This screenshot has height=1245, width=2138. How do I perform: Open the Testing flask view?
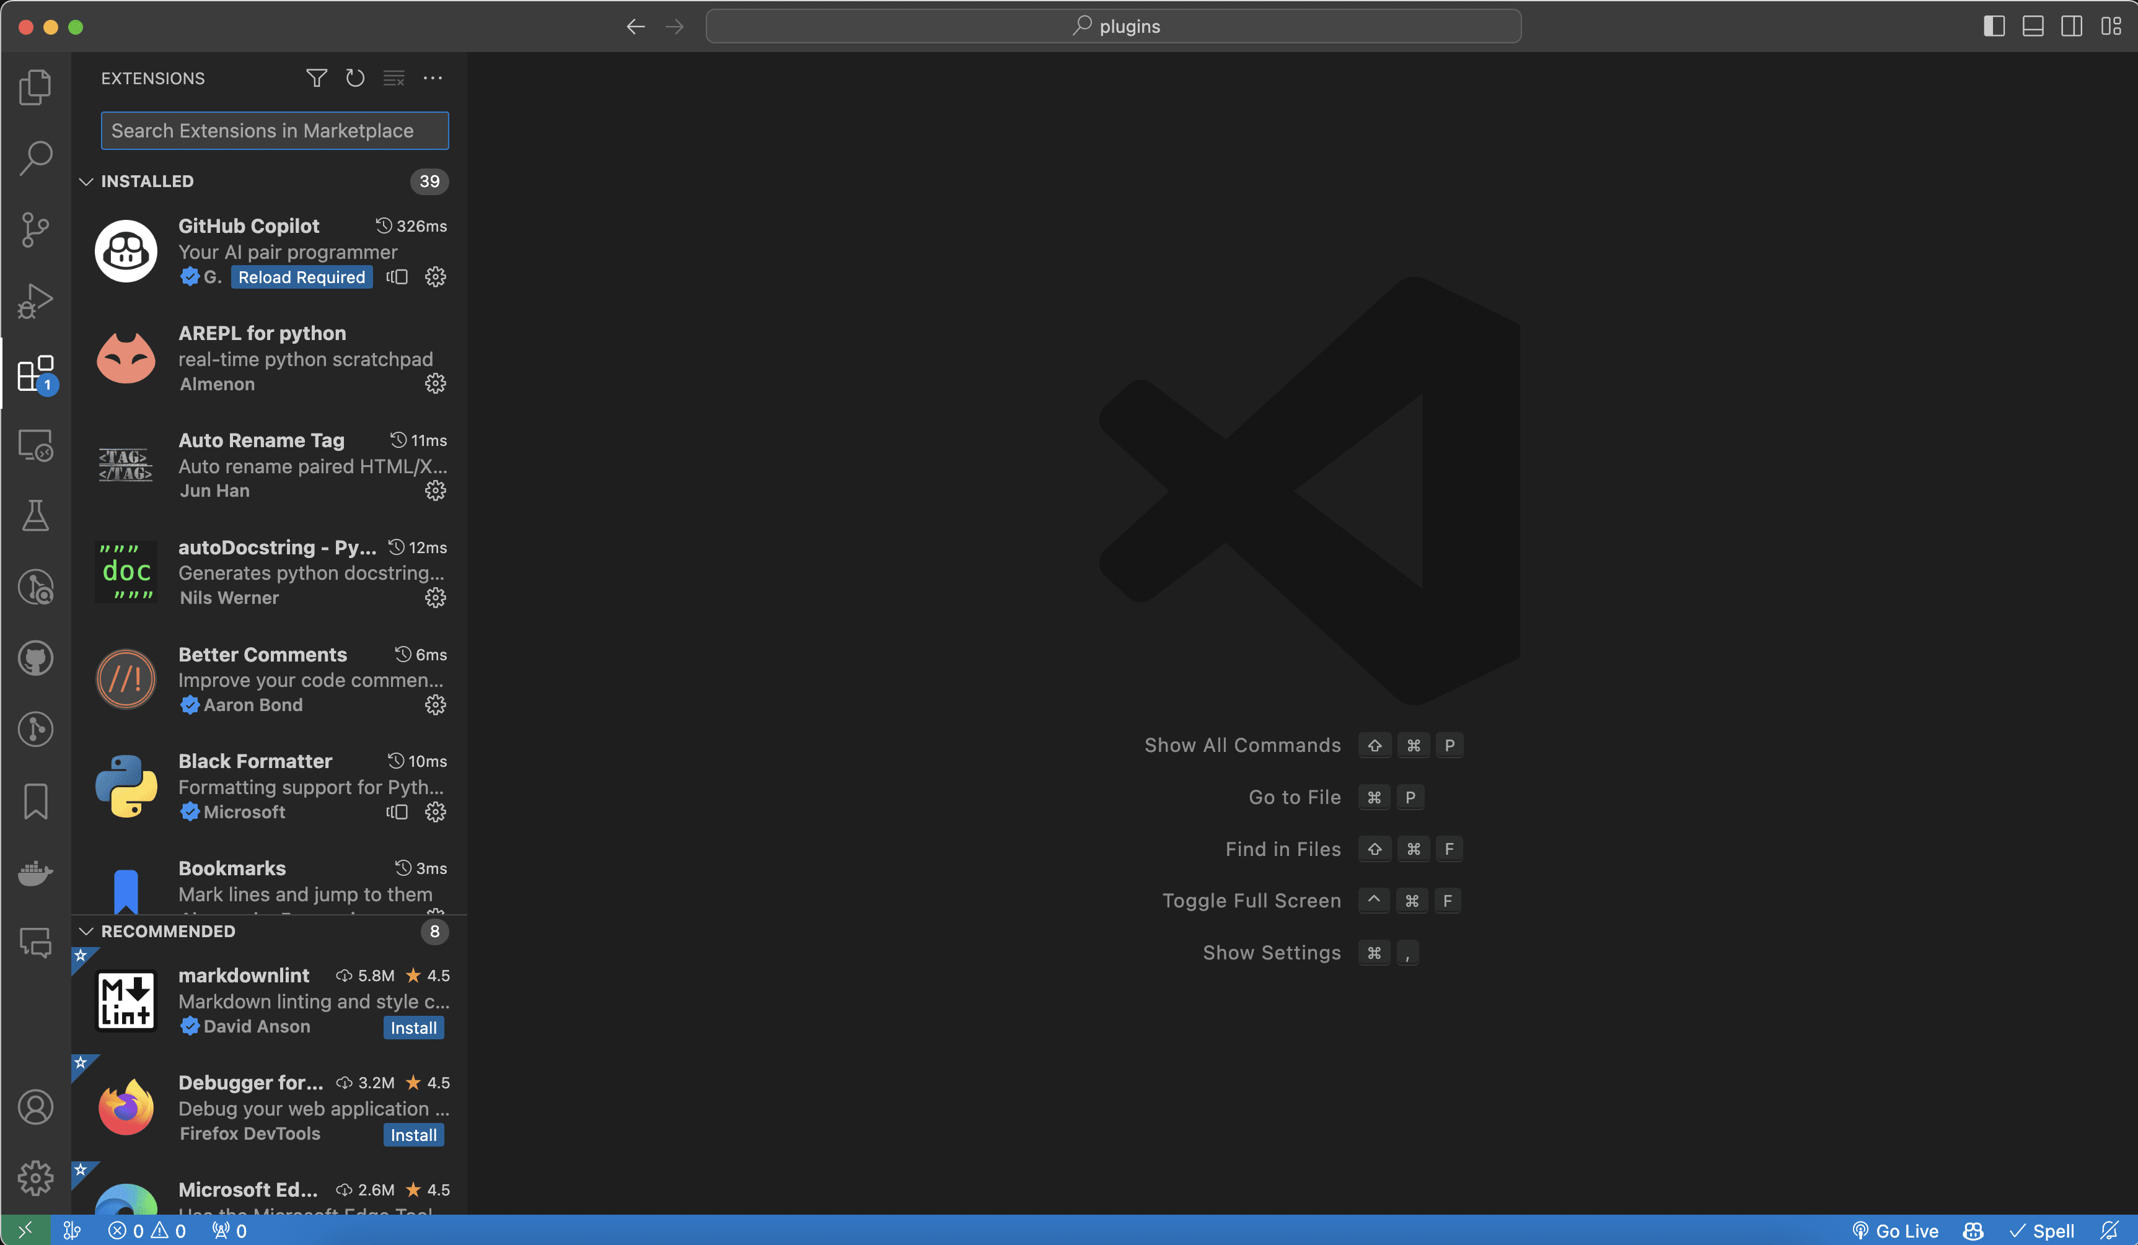(35, 515)
